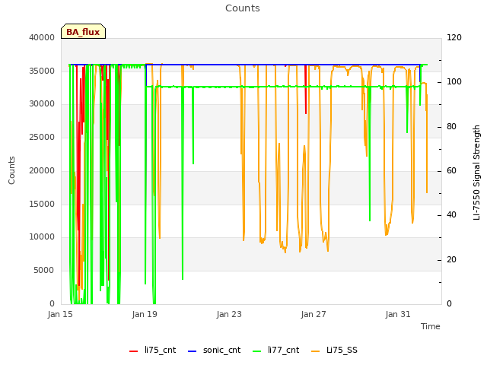Click the 20000 left axis tick label
This screenshot has height=365, width=487.
coord(42,170)
